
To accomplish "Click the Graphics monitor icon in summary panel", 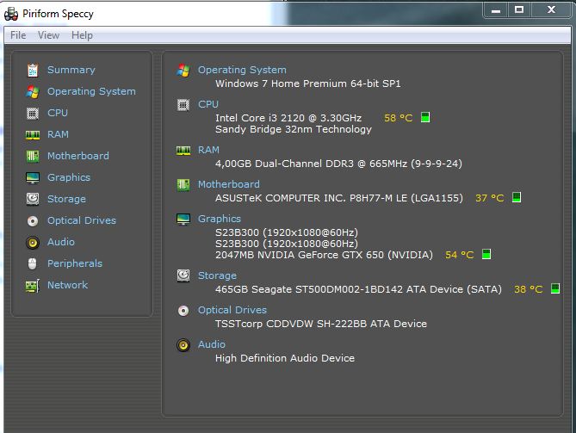I will click(x=183, y=220).
